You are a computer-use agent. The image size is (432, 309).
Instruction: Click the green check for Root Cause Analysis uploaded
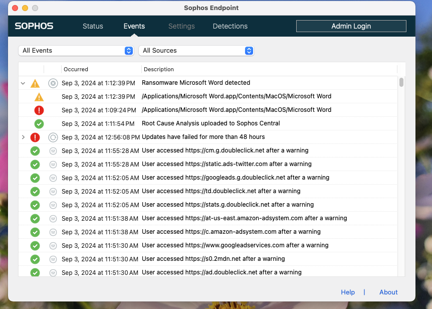pos(39,124)
